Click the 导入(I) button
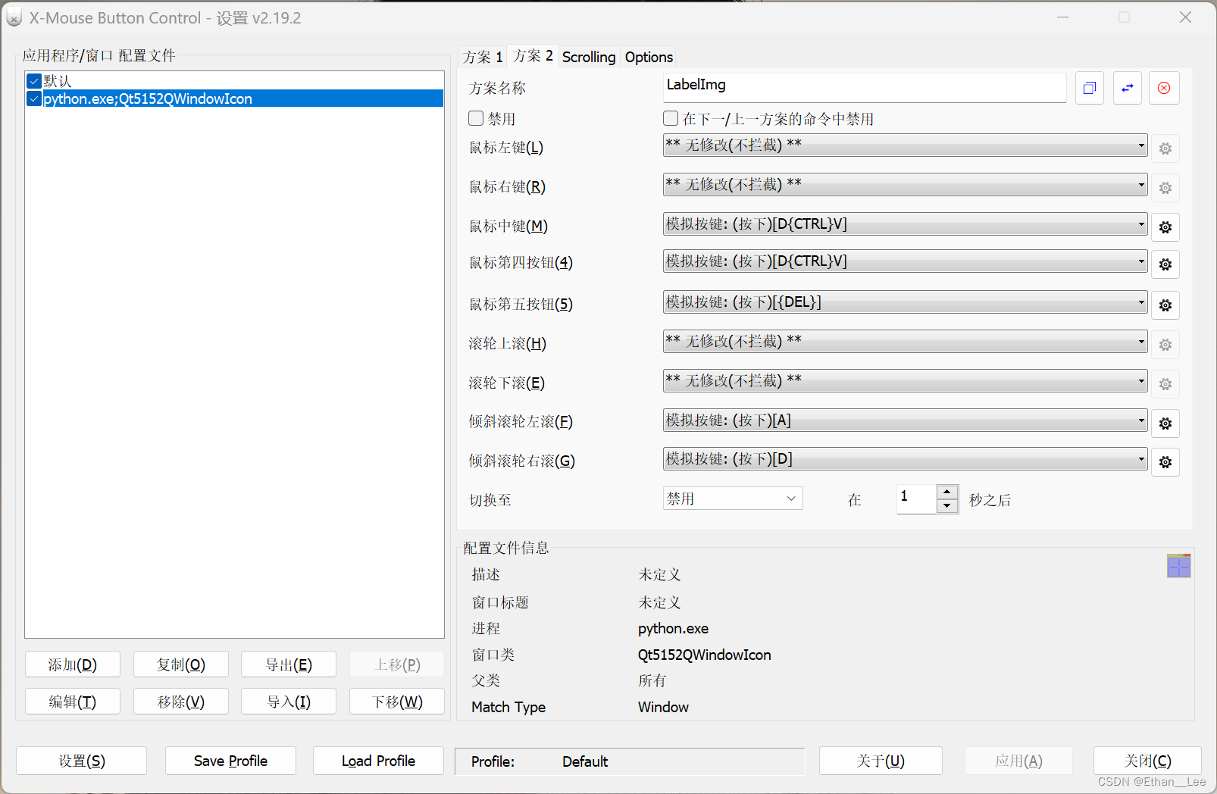Viewport: 1217px width, 794px height. point(289,702)
